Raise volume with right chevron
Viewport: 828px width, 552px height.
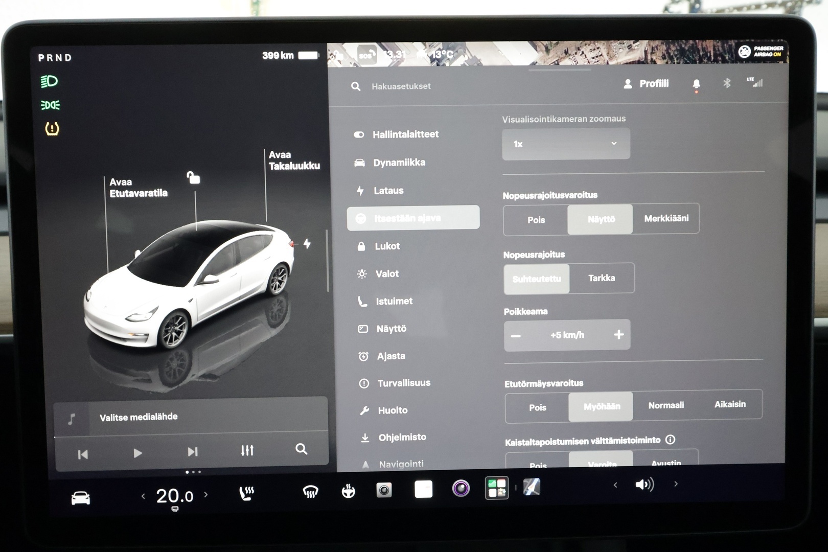[x=676, y=484]
